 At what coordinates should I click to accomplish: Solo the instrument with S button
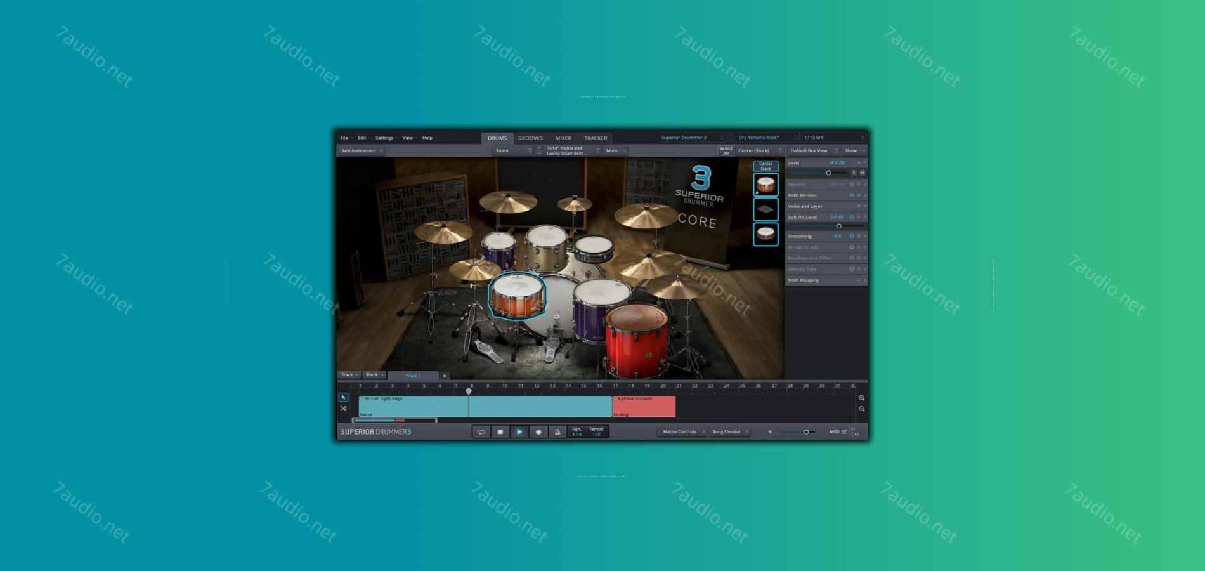point(854,173)
